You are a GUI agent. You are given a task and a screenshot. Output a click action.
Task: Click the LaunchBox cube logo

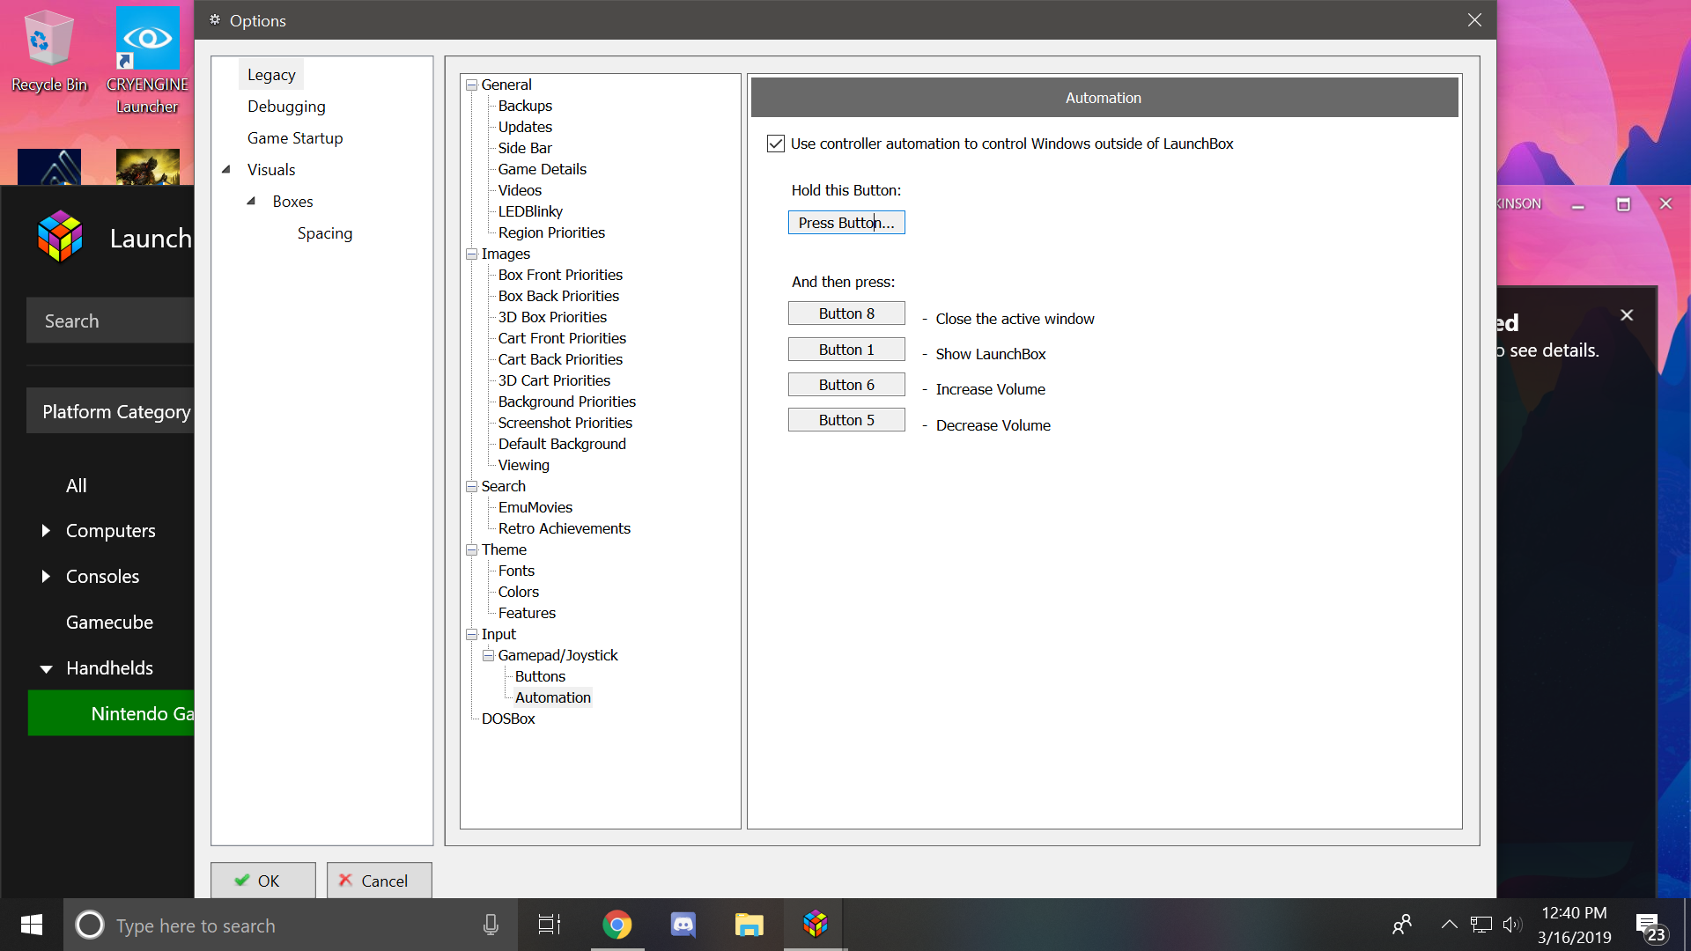tap(60, 237)
